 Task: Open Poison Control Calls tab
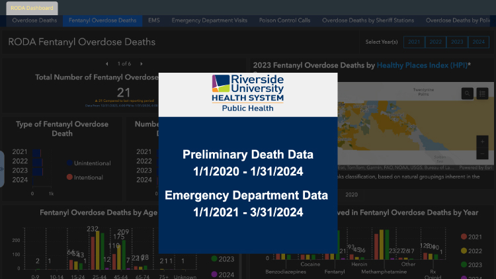pyautogui.click(x=284, y=20)
